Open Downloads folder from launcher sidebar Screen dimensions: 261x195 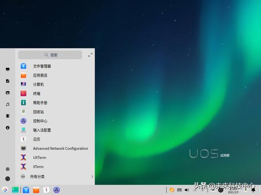7,128
